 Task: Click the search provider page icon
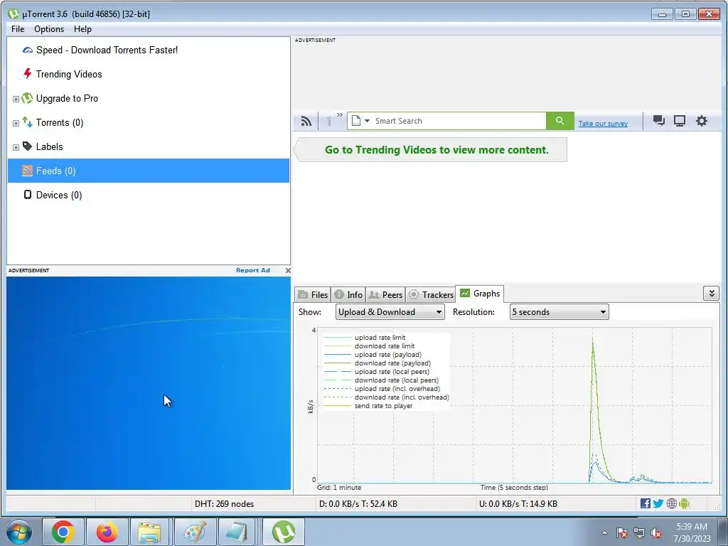(x=356, y=121)
